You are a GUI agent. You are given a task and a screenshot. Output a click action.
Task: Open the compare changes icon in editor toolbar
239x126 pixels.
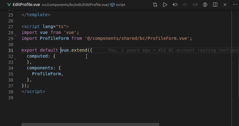155,5
